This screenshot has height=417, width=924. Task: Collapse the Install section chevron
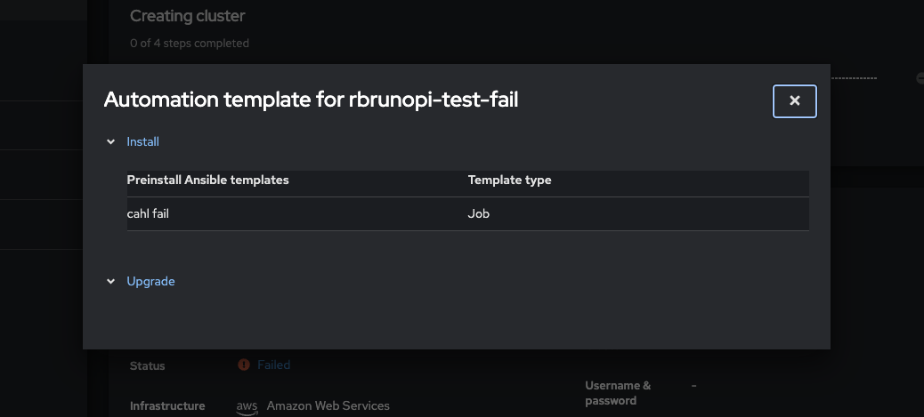point(111,141)
